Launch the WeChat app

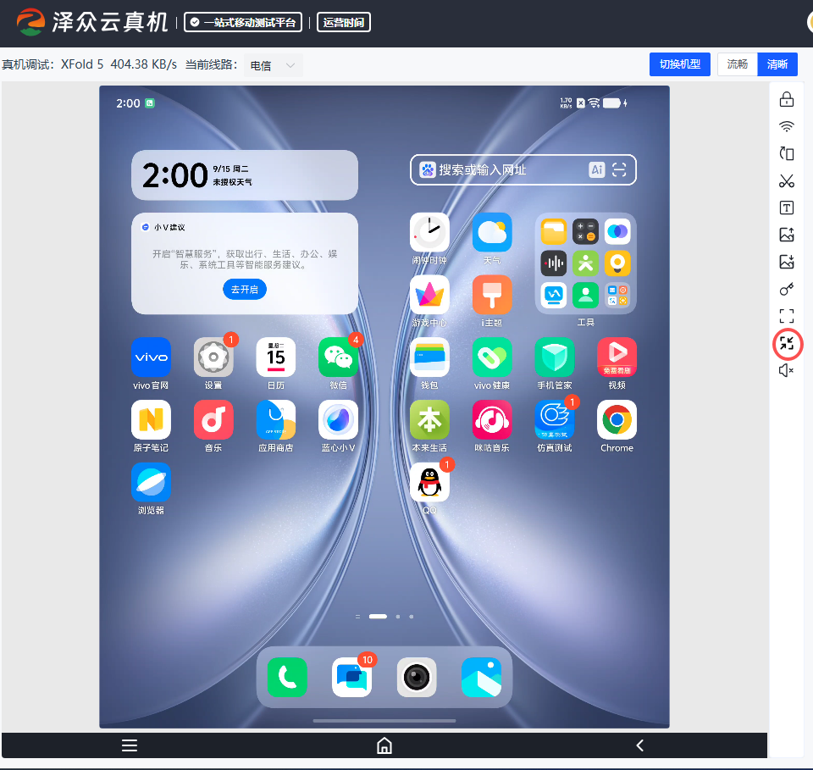[338, 357]
